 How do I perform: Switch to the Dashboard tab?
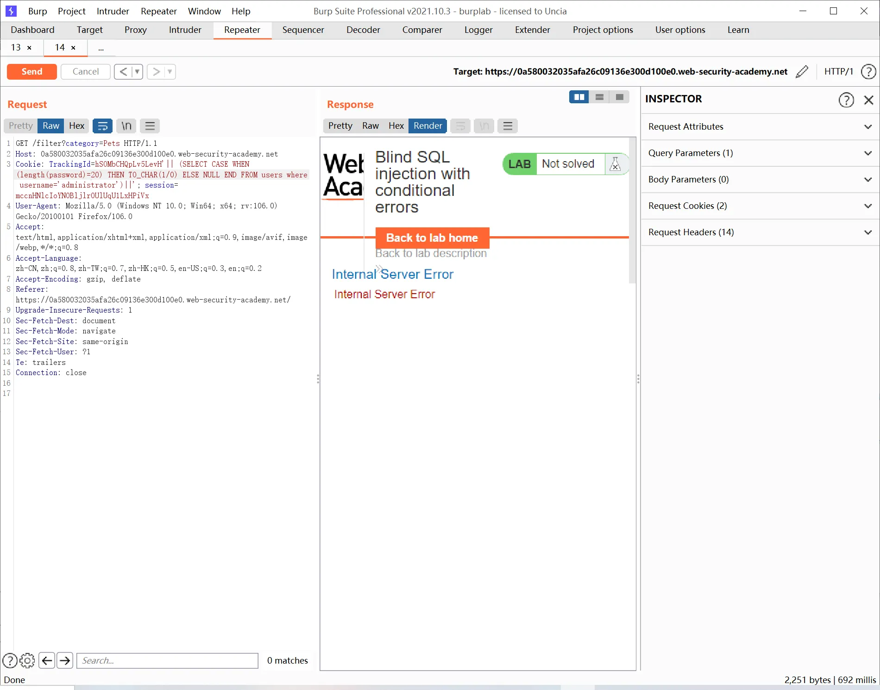[32, 30]
